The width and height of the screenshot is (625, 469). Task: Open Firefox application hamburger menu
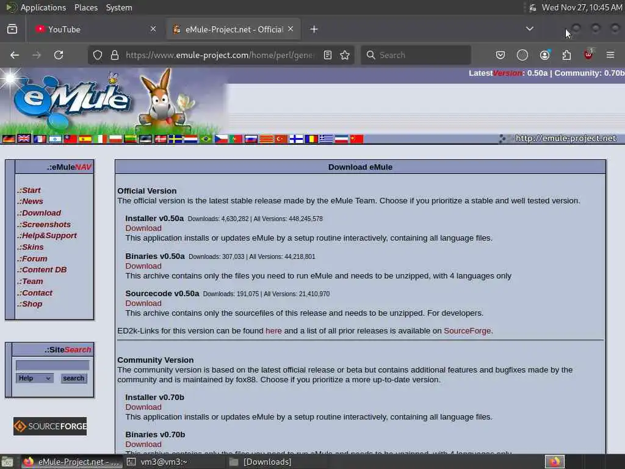pos(610,55)
